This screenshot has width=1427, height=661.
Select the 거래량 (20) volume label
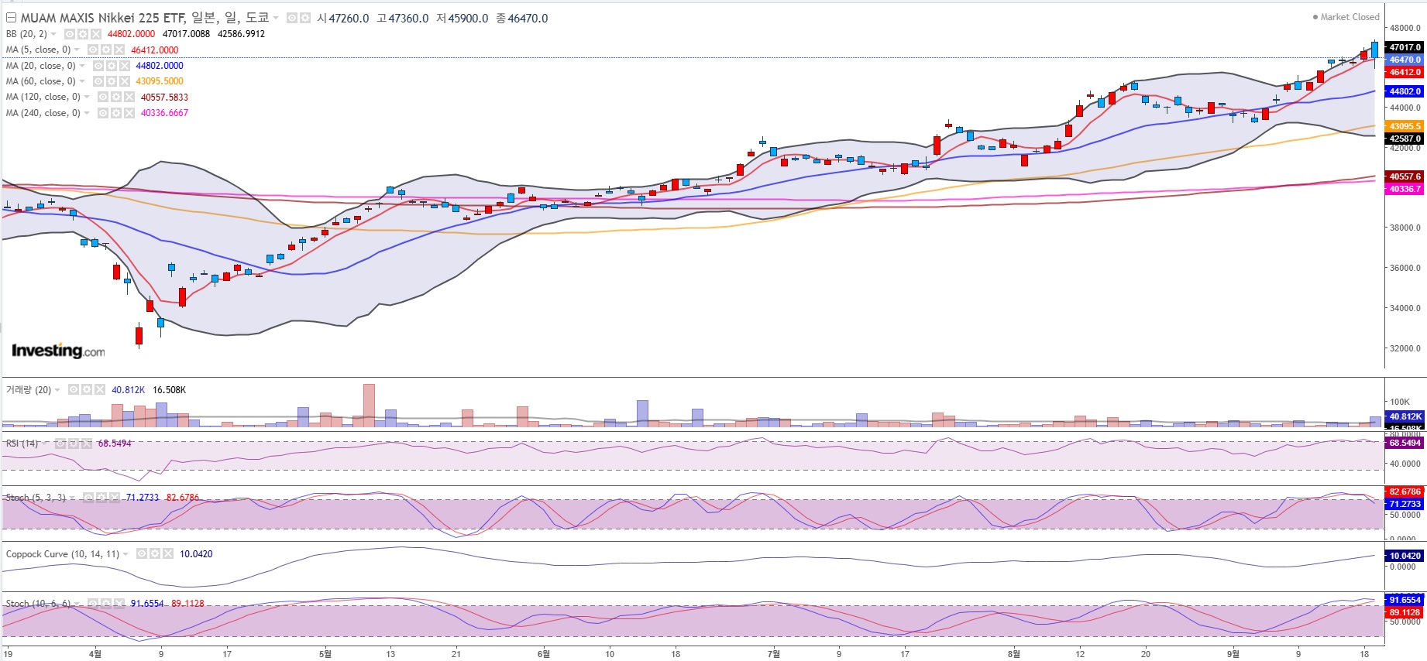pos(29,390)
